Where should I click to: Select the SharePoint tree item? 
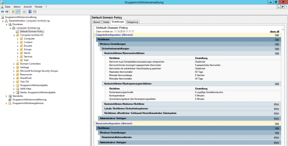26,78
